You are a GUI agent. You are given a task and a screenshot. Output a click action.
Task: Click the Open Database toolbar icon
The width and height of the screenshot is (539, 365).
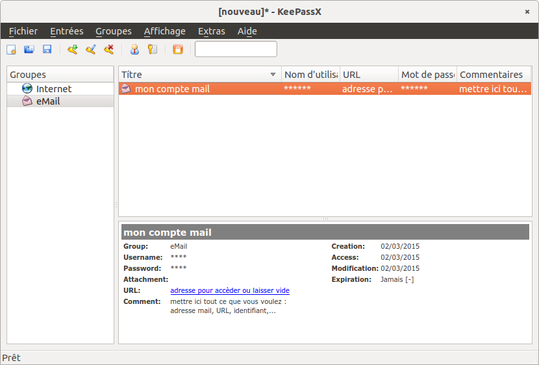pos(29,49)
